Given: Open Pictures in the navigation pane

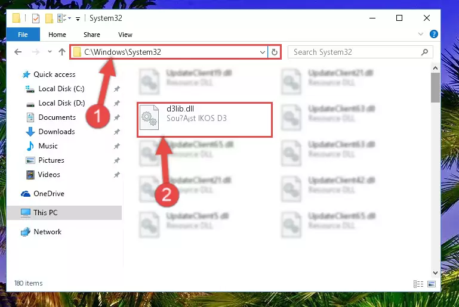Looking at the screenshot, I should (51, 160).
